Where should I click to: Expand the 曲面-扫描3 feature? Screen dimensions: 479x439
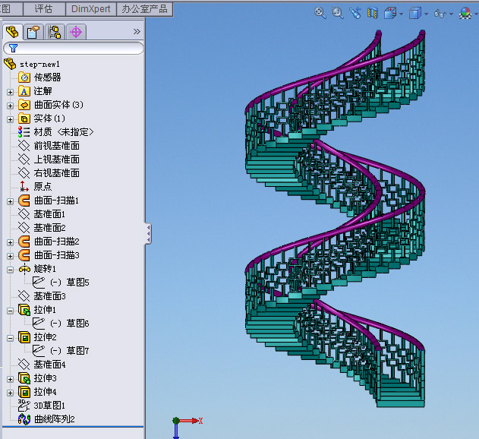click(10, 256)
